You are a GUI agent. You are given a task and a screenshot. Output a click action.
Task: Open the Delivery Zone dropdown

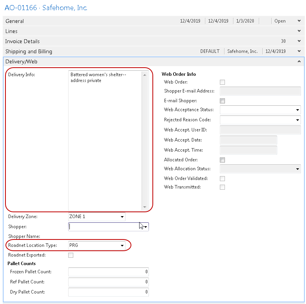(x=122, y=217)
